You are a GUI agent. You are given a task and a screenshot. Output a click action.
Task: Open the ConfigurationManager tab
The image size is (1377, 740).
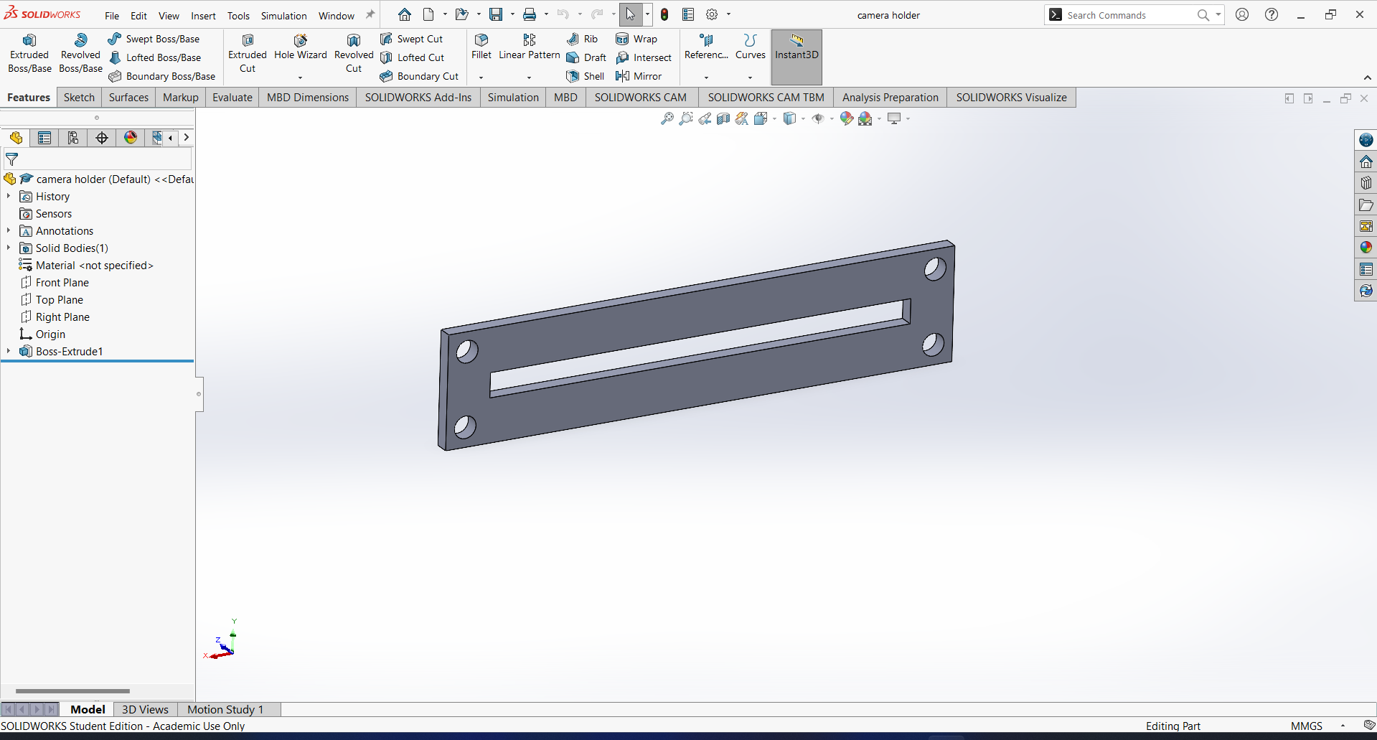tap(73, 138)
